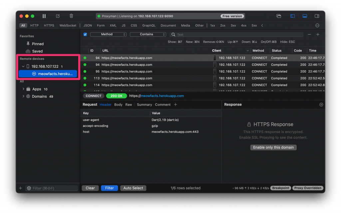Select meowfacts.heroku... sidebar item
This screenshot has width=341, height=214.
(x=48, y=74)
